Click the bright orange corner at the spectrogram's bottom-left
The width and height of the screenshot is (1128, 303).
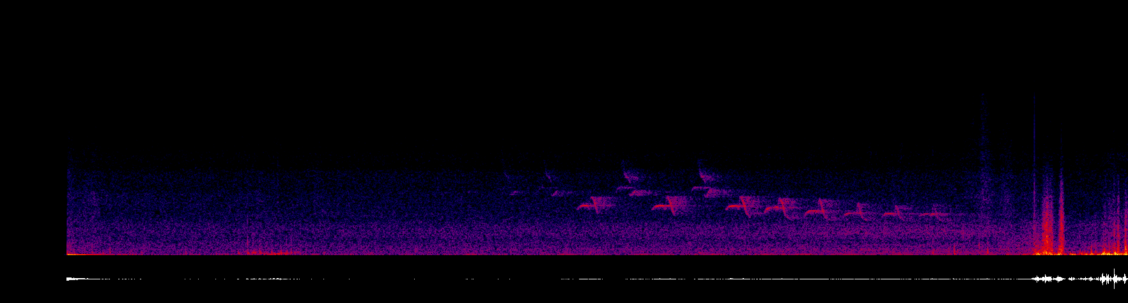72,253
